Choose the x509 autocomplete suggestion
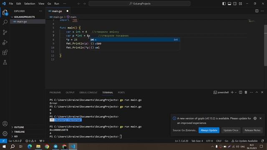This screenshot has width=267, height=150. (x=135, y=44)
